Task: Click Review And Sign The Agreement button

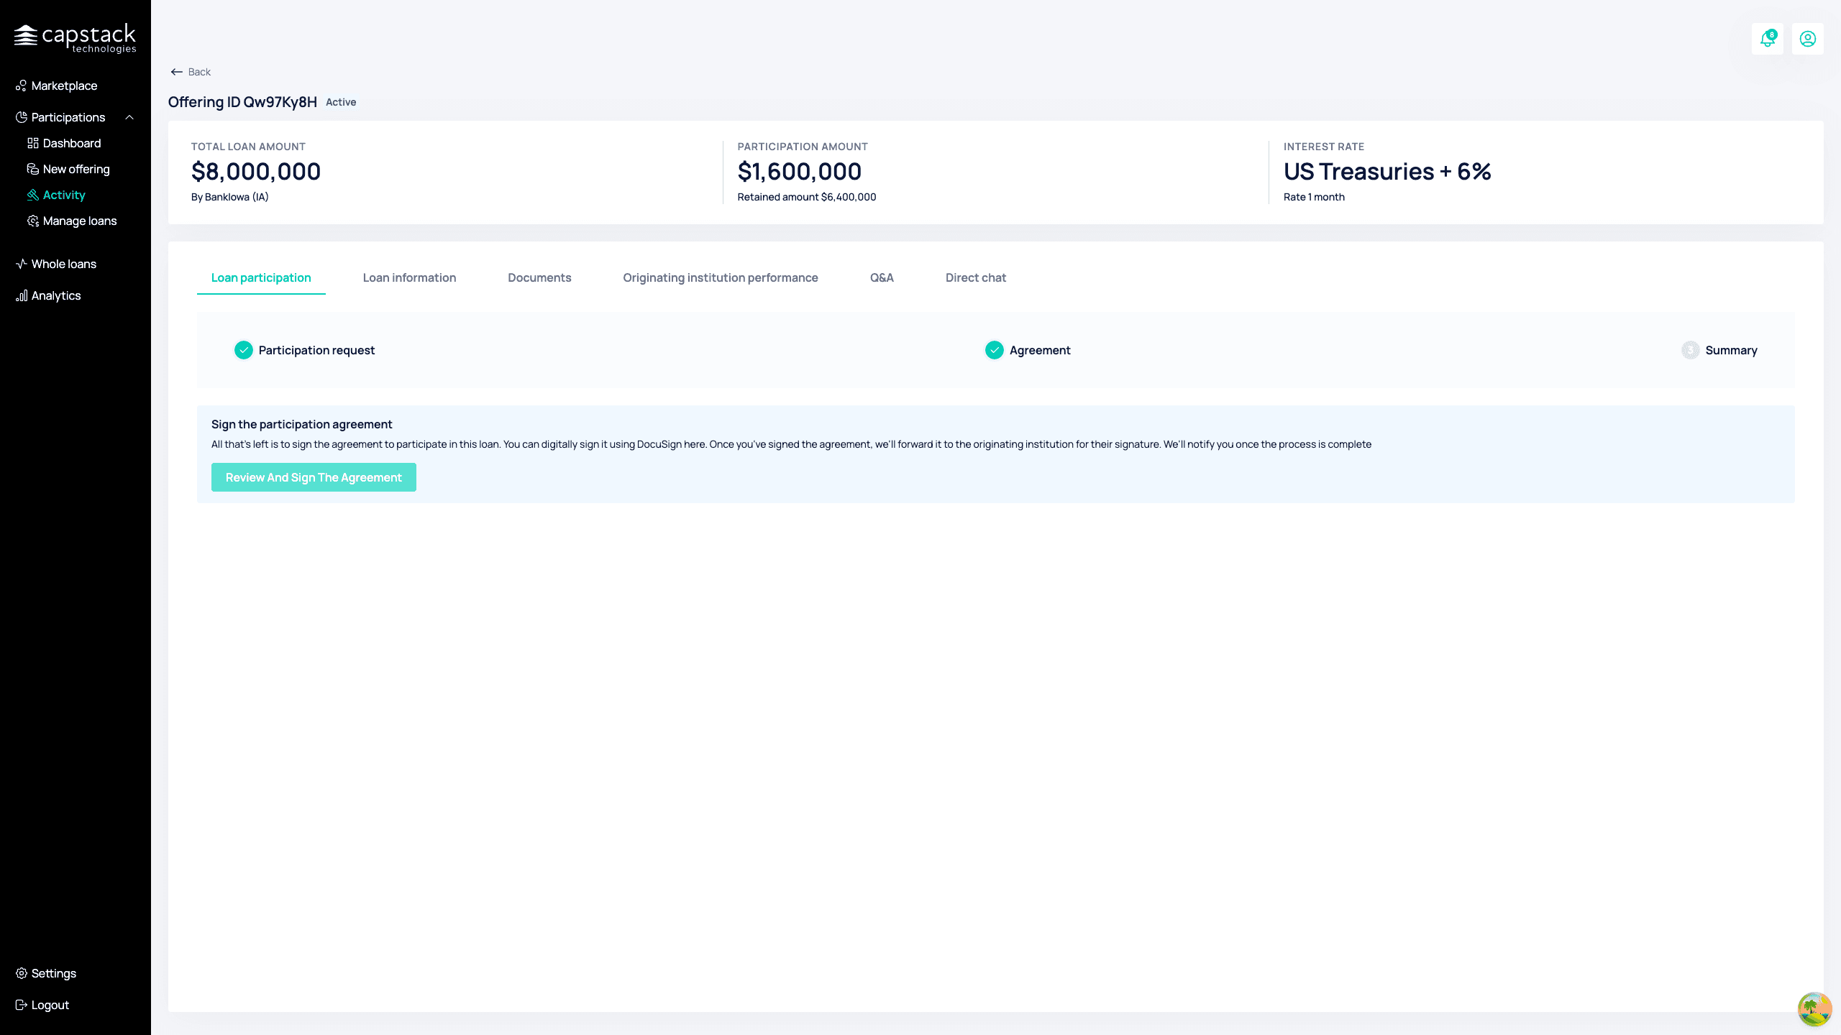Action: click(314, 477)
